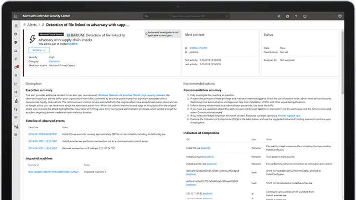Open the Premier support case link
Image resolution: width=356 pixels, height=200 pixels.
click(289, 116)
